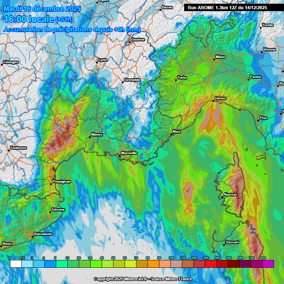Select the Vérone city label

click(269, 50)
